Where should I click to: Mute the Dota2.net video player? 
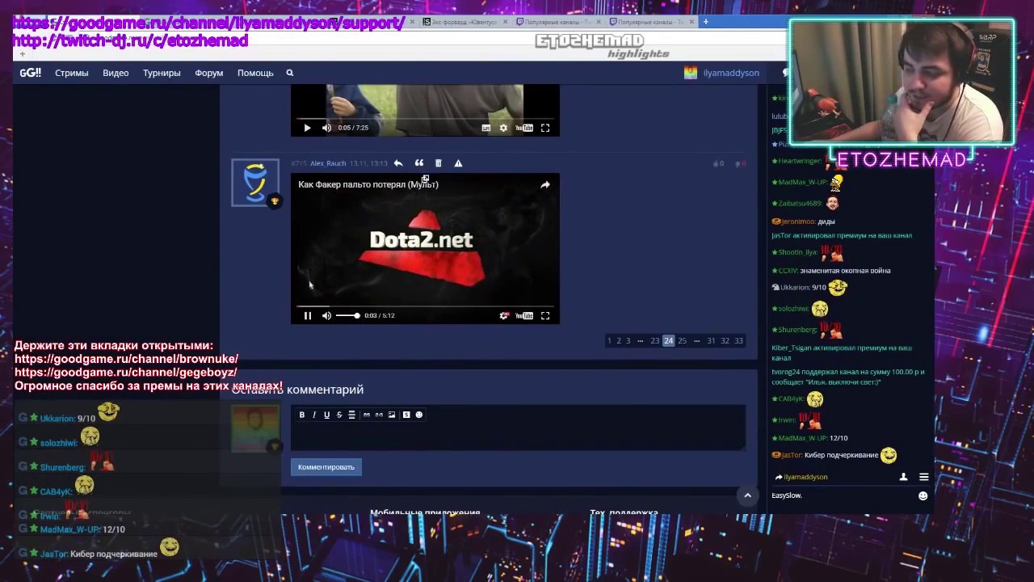click(326, 316)
